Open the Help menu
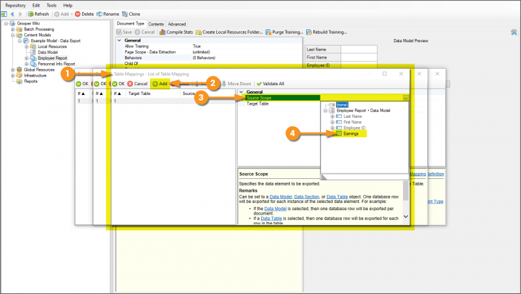The width and height of the screenshot is (521, 294). [x=68, y=5]
